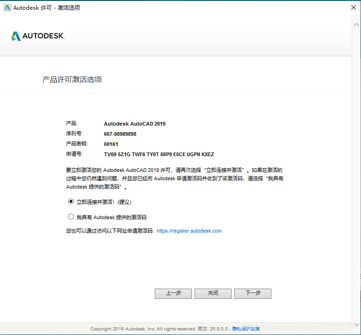Click the 申请号 label
The width and height of the screenshot is (361, 335).
pos(74,154)
